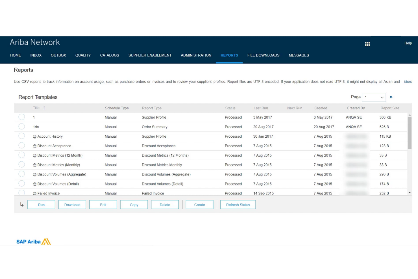Viewport: 418px width, 279px height.
Task: Click the '@ Discount Acceptance' title
Action: tap(52, 146)
